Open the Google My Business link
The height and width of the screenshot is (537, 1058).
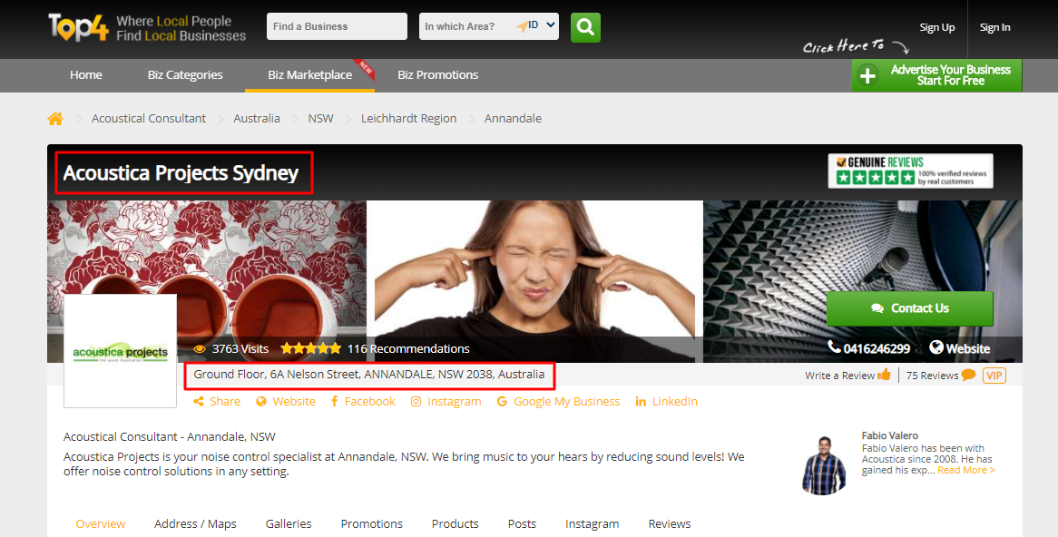558,401
